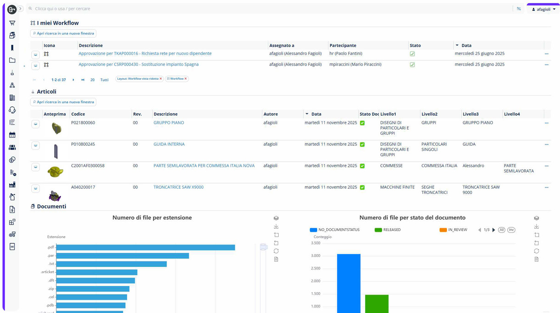Open the shopping cart sidebar icon

point(12,23)
